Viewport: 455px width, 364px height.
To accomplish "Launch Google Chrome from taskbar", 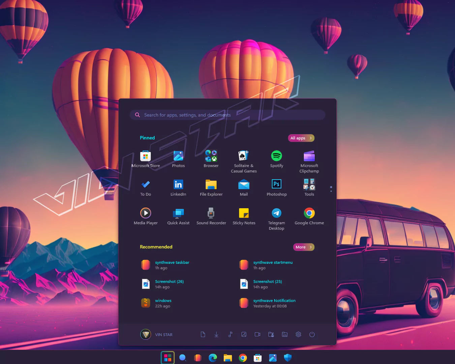I will pyautogui.click(x=243, y=358).
